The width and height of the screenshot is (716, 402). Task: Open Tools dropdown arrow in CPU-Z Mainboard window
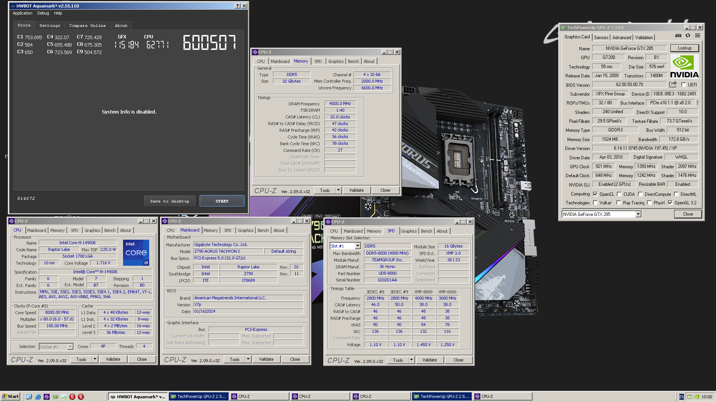(x=248, y=359)
